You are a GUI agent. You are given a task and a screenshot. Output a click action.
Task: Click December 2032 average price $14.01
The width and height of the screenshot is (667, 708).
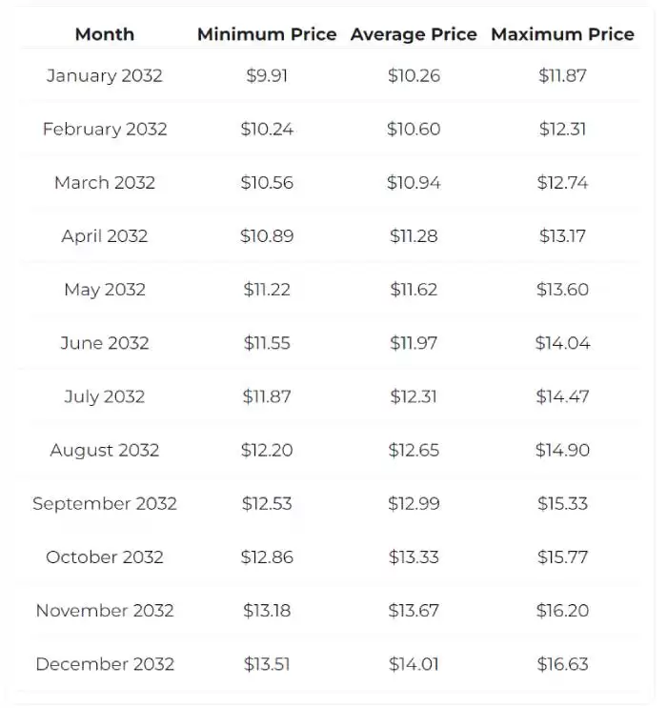[414, 664]
